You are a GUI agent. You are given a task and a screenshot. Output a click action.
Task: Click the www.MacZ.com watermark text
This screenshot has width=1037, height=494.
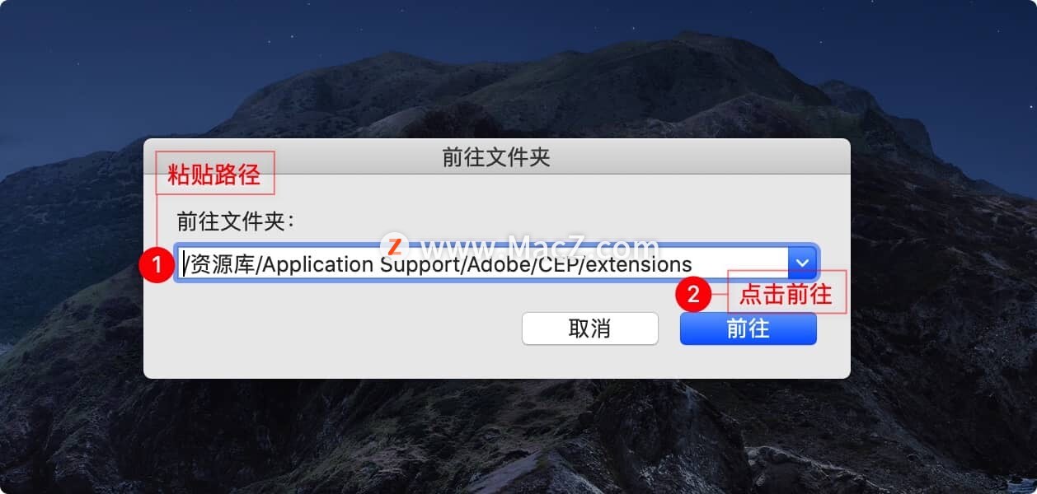540,248
